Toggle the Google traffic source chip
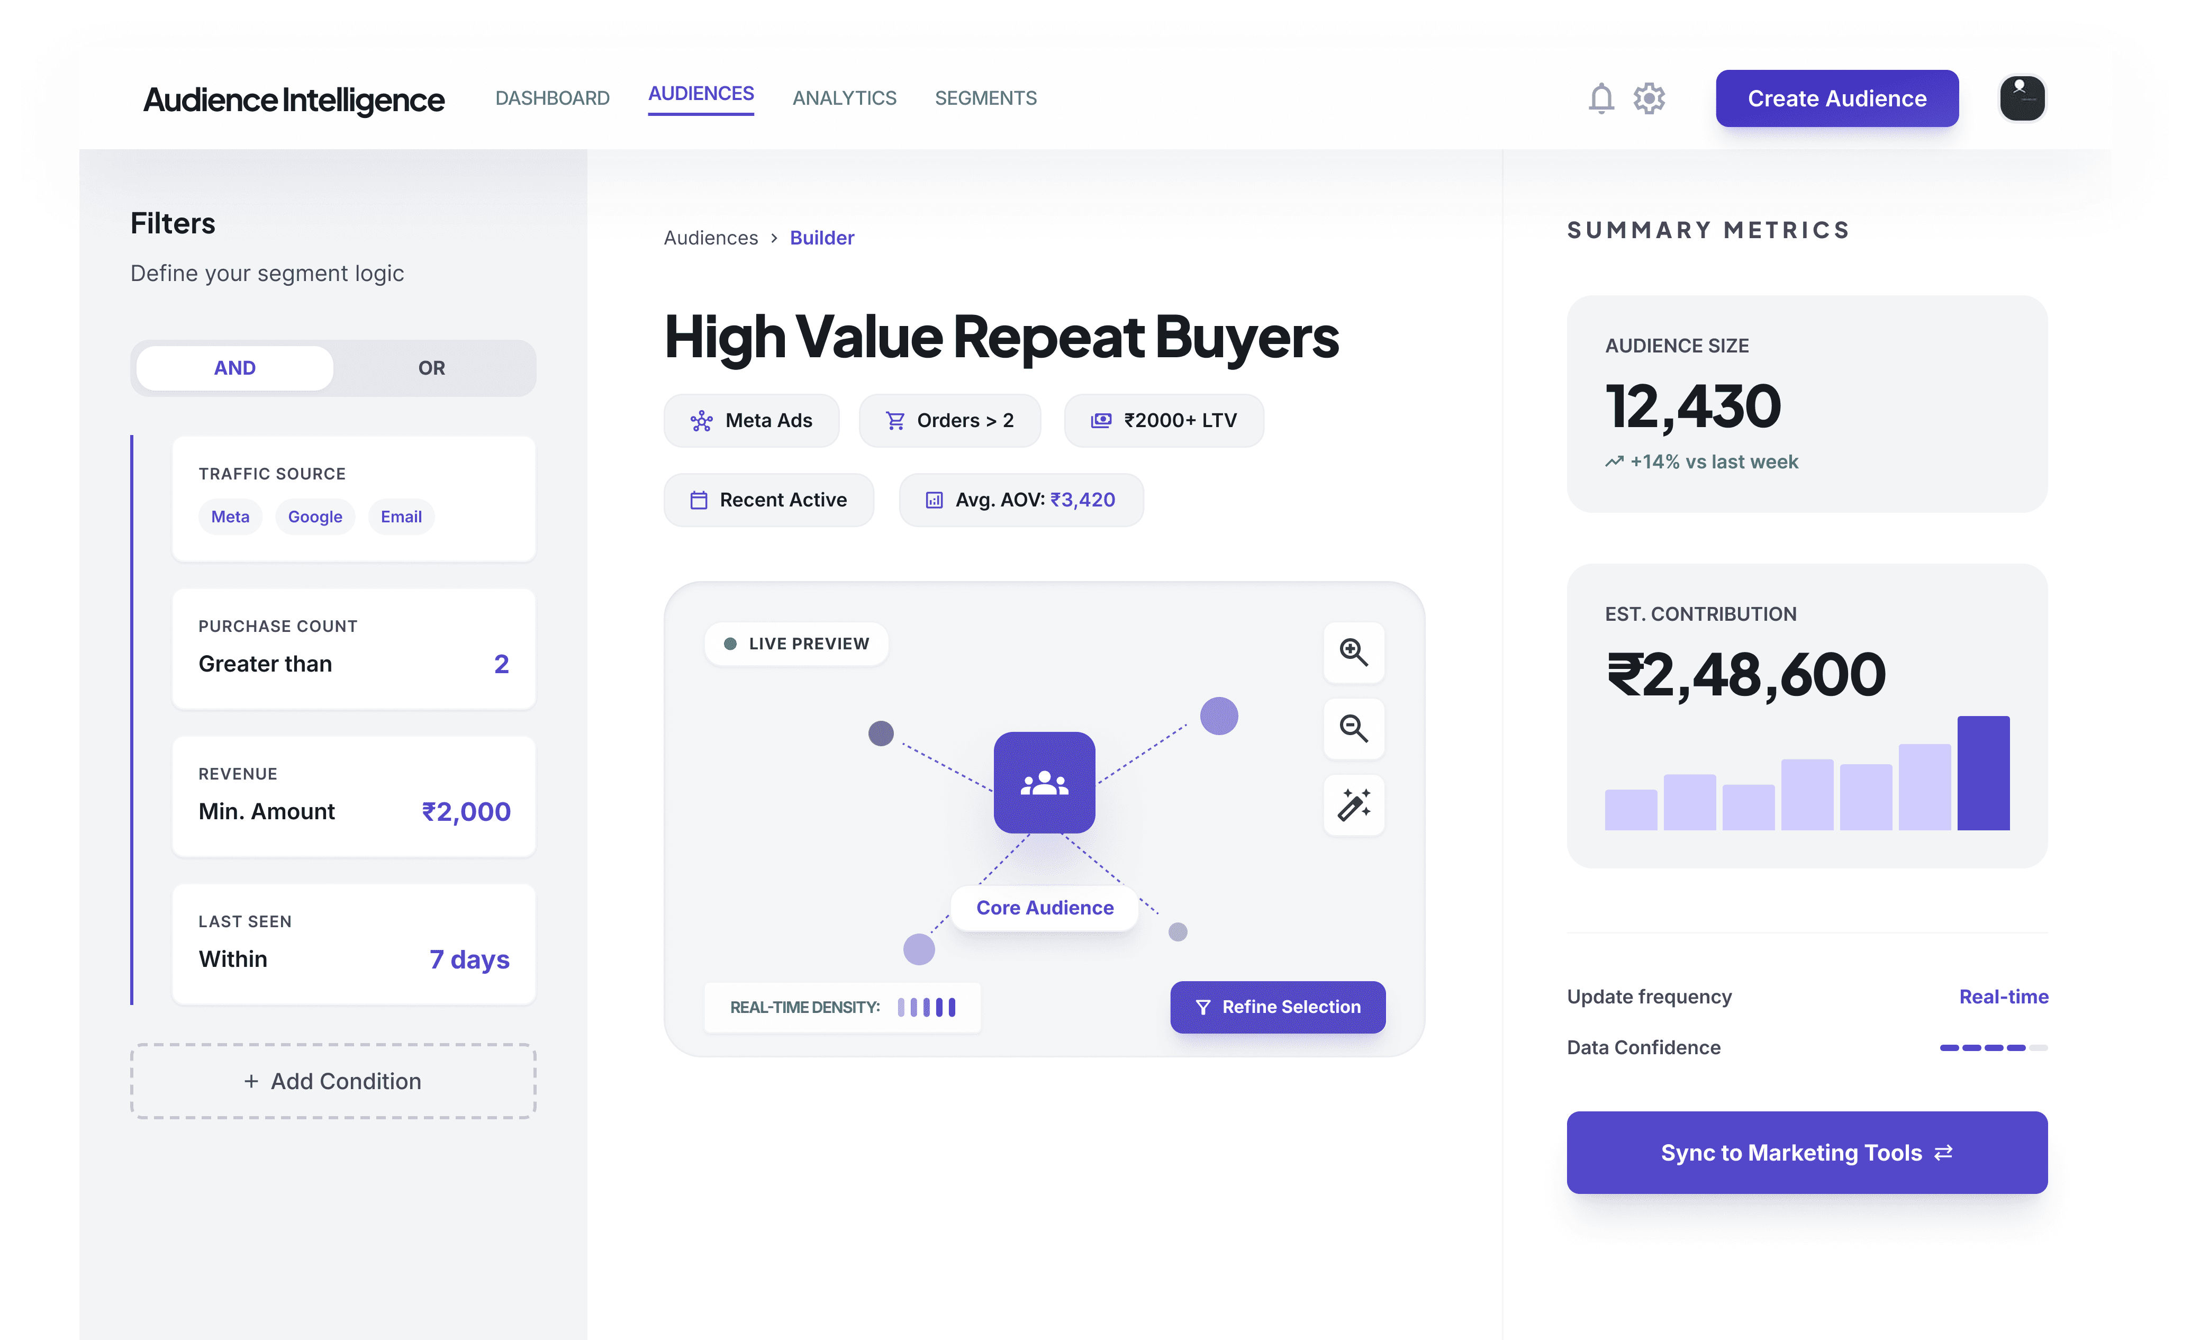 pyautogui.click(x=315, y=517)
